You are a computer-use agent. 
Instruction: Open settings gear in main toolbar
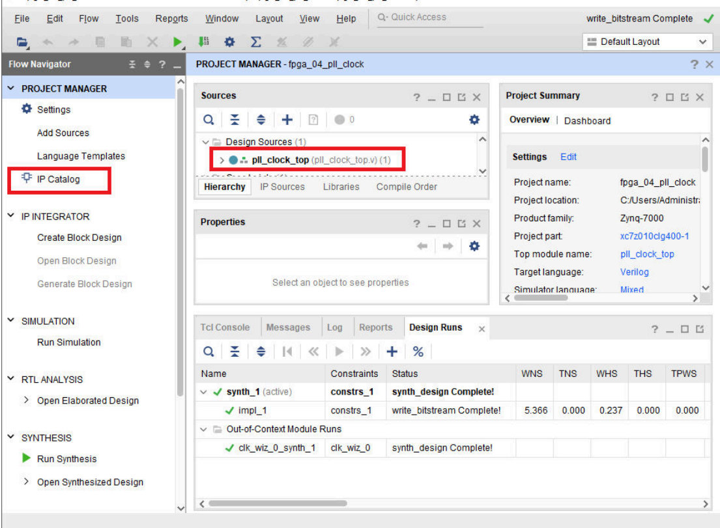pyautogui.click(x=229, y=42)
